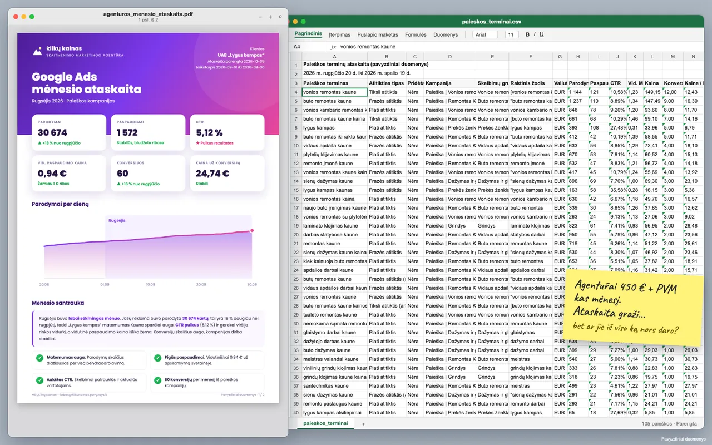Select the paieskos_terminai sheet tab
The height and width of the screenshot is (445, 712).
tap(325, 423)
